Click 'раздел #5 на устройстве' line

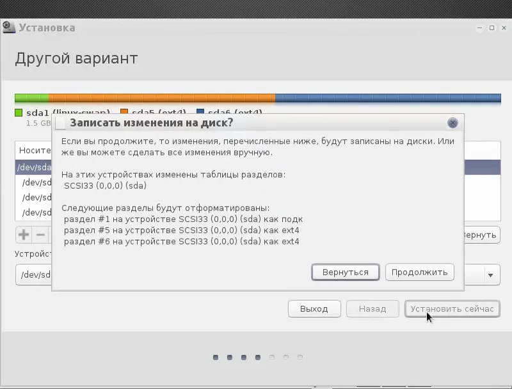[181, 230]
